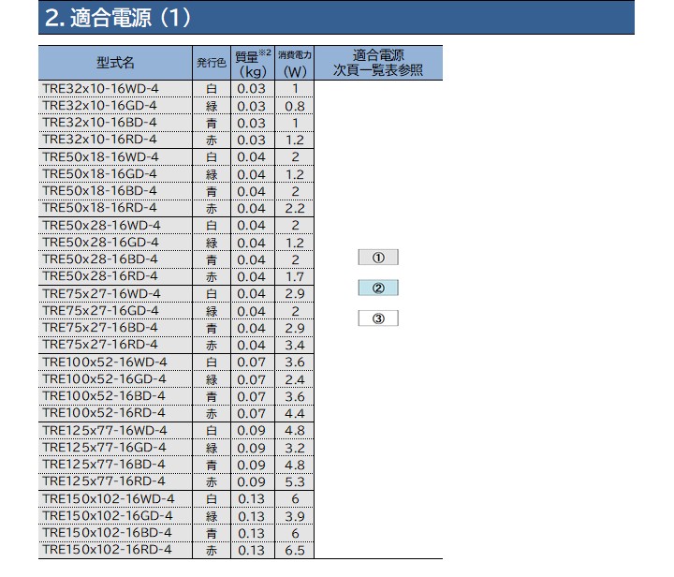The width and height of the screenshot is (674, 577).
Task: Select model TRE75x27-16WD-4
Action: tap(101, 294)
